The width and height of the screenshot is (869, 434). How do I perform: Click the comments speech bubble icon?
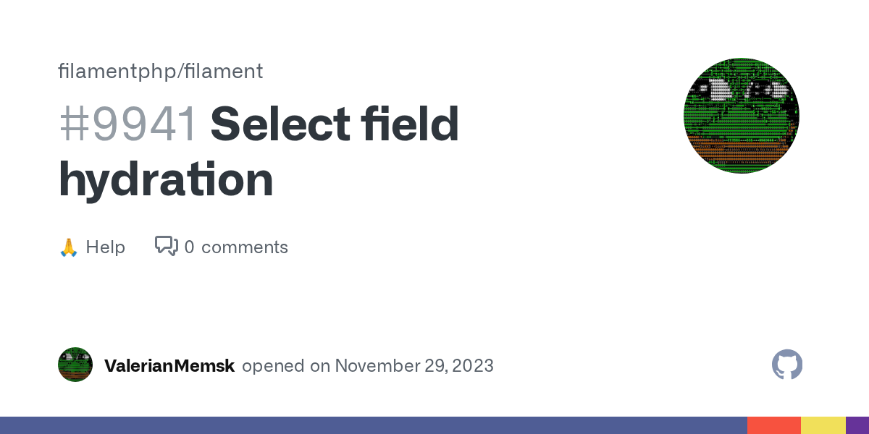coord(167,247)
